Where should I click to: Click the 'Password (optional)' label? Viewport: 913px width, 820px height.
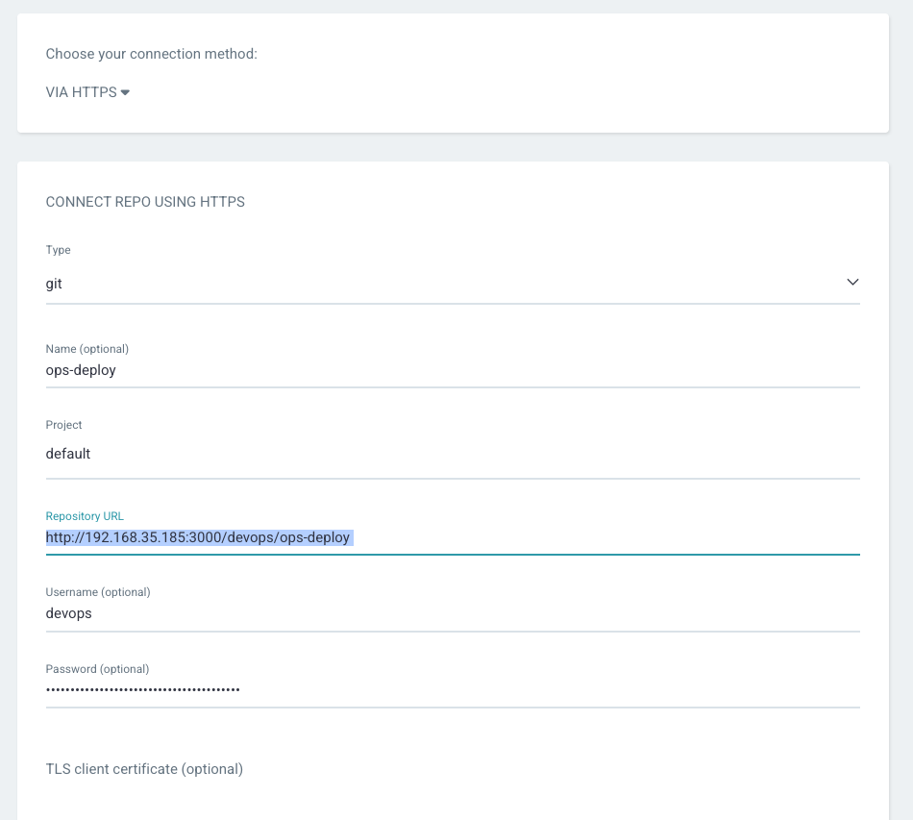point(97,669)
